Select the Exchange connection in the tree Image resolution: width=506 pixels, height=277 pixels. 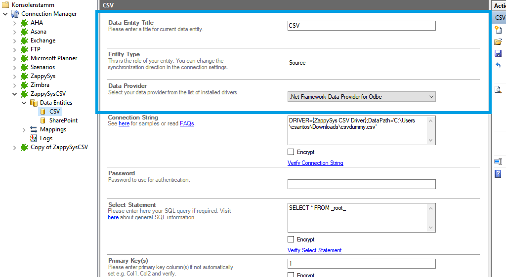[x=43, y=40]
